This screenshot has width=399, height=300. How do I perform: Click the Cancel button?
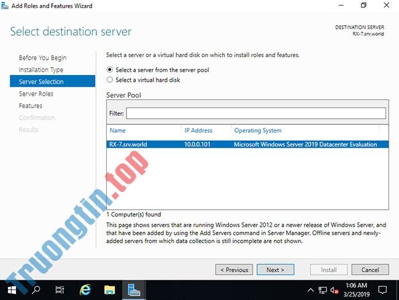(x=370, y=270)
